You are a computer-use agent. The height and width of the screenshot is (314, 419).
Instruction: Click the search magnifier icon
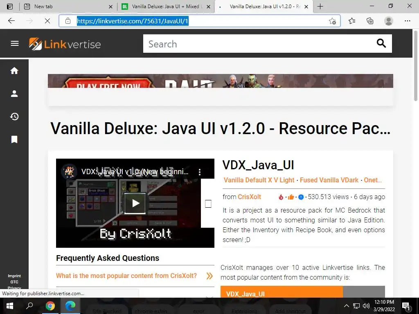381,43
